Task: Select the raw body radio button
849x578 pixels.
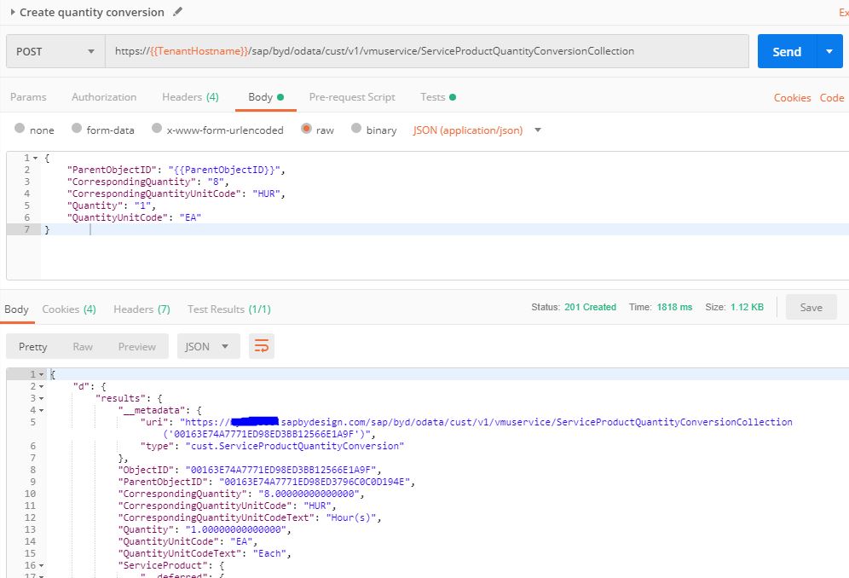Action: click(306, 130)
